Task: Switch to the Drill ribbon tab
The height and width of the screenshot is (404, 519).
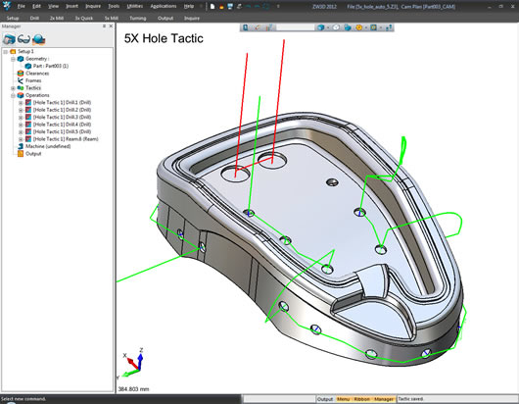Action: (x=34, y=19)
